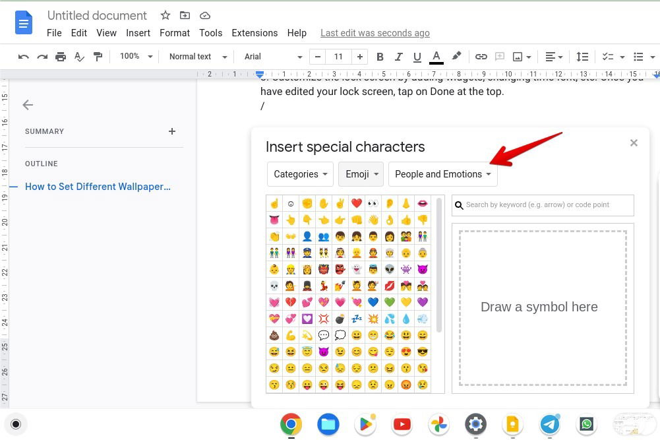Open the spelling and grammar check
Screen dimensions: 660x440
click(79, 57)
